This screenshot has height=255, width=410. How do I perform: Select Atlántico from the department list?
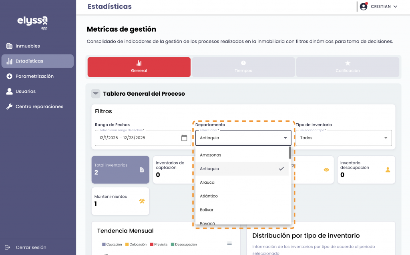tap(209, 196)
